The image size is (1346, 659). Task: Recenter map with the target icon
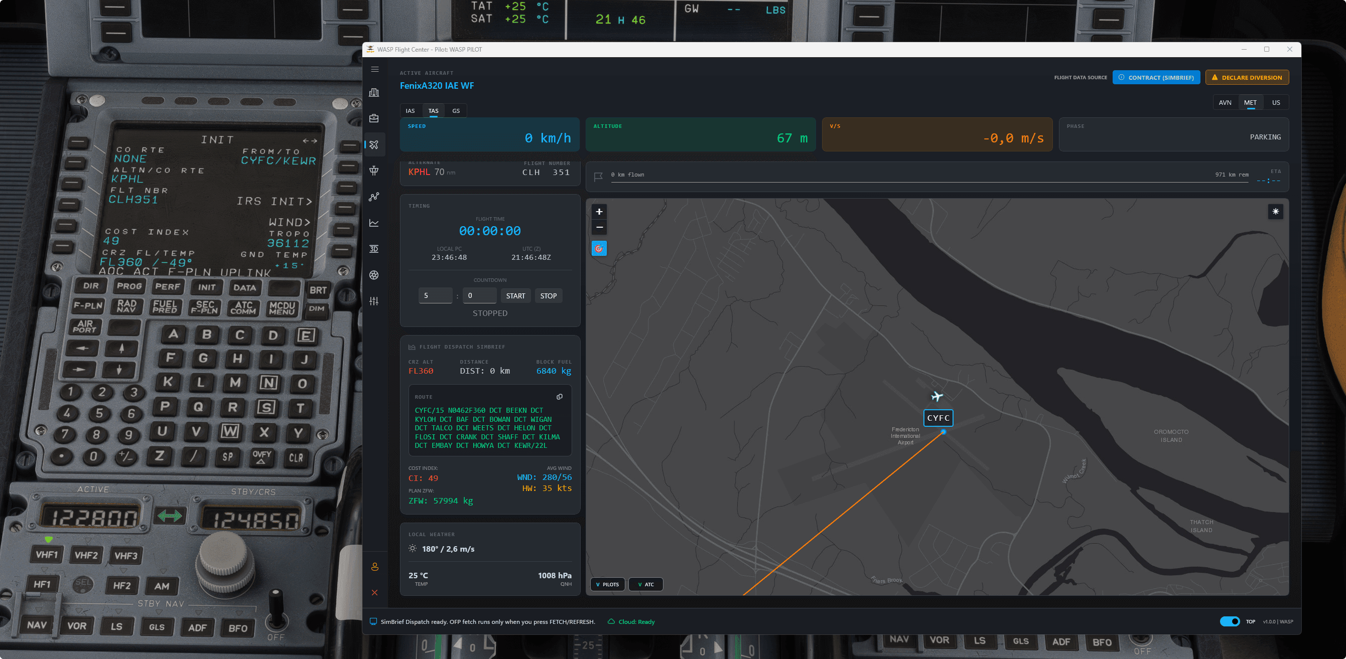click(599, 249)
